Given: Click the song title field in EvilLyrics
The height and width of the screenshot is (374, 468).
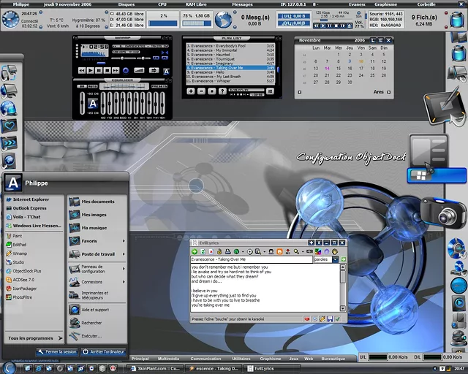Looking at the screenshot, I should coord(251,259).
